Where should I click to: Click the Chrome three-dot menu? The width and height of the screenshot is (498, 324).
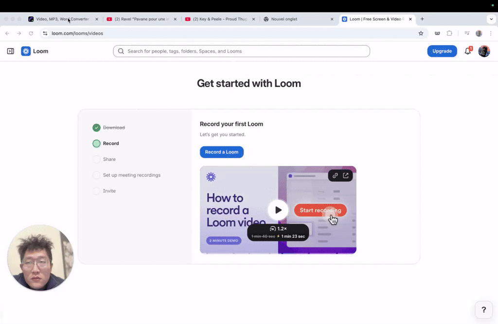(491, 34)
